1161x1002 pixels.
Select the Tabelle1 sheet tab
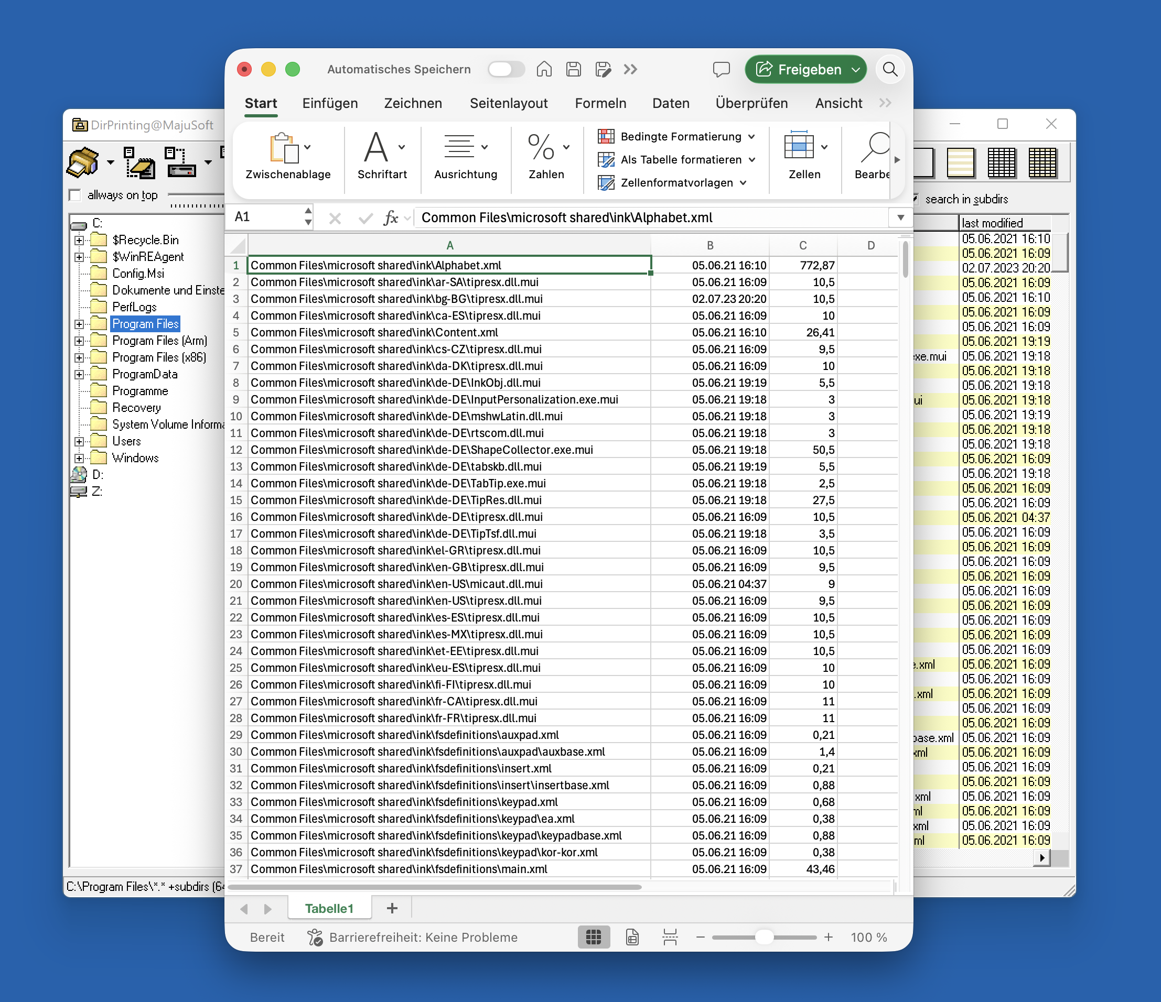tap(329, 908)
